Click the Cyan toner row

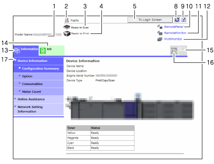101,143
